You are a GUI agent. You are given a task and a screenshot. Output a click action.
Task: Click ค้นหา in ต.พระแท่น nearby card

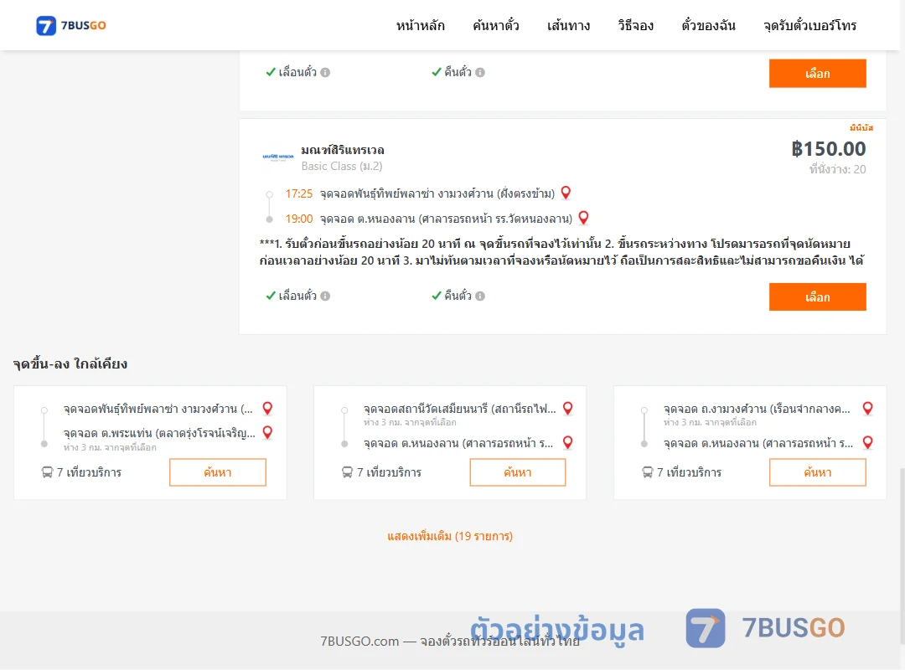coord(218,472)
